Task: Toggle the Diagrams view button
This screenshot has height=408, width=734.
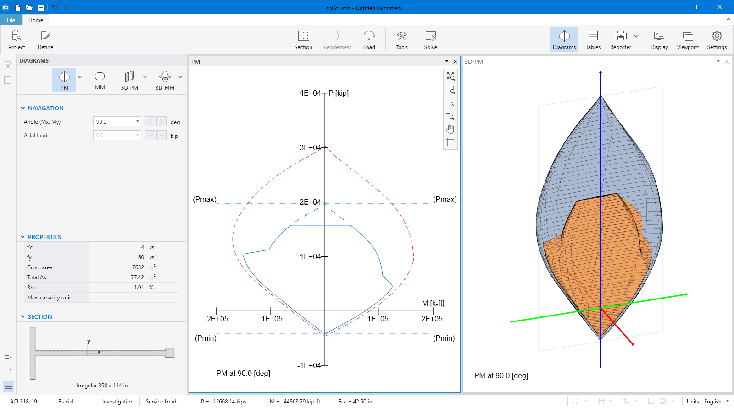Action: (x=564, y=40)
